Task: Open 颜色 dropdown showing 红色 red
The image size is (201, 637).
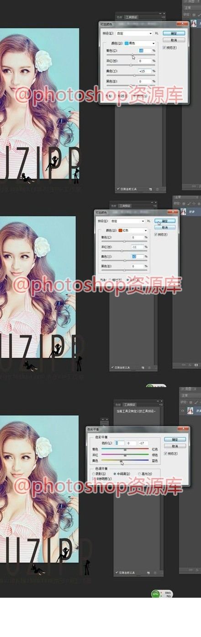Action: (x=133, y=231)
